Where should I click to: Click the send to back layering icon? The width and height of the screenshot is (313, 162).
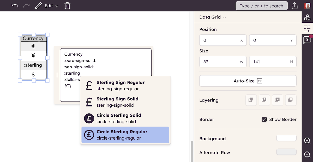pos(291,100)
